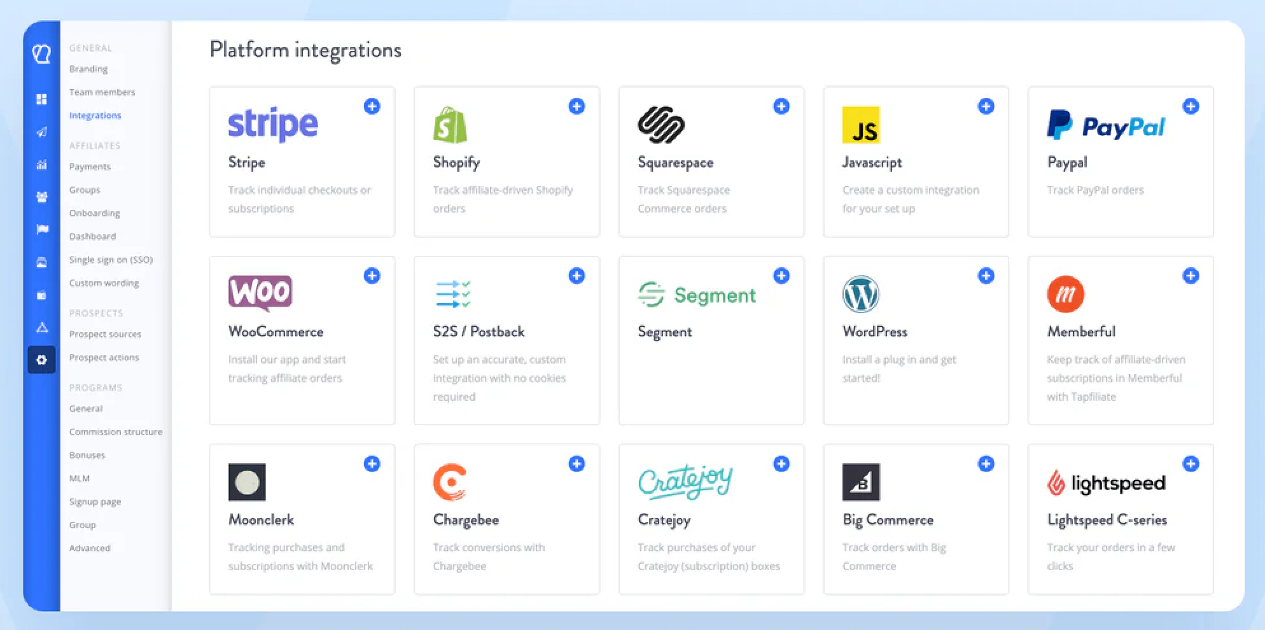Open Bonuses settings
This screenshot has height=630, width=1265.
[x=87, y=455]
